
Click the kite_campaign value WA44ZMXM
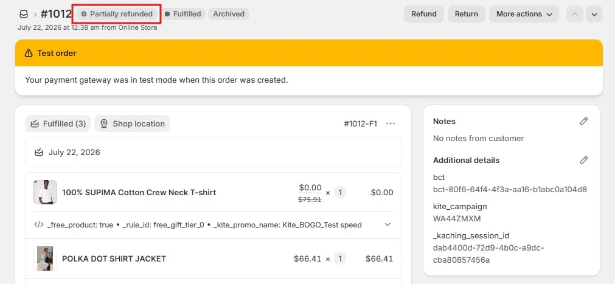tap(457, 218)
